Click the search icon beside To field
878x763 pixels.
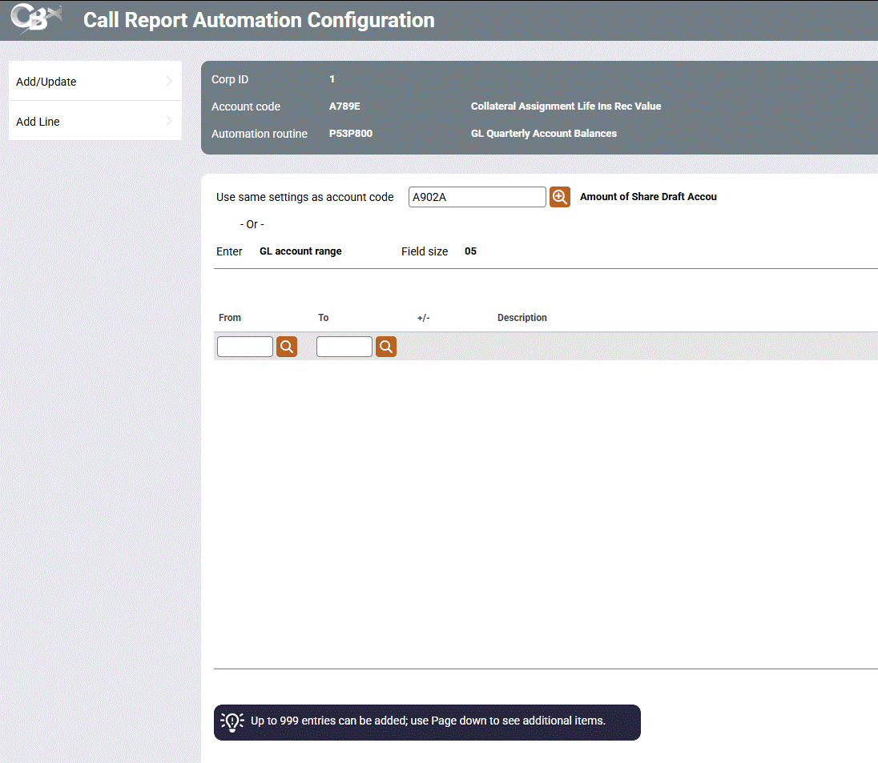386,347
